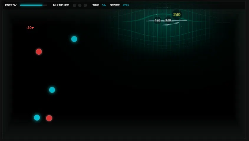Click the topmost cyan orb

click(74, 39)
